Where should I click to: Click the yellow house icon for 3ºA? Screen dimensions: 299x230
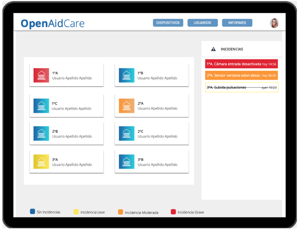click(41, 162)
